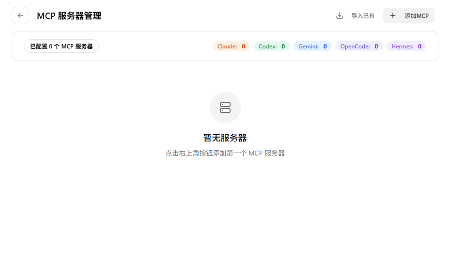This screenshot has height=263, width=450.
Task: Click the 暂无服务器 heading
Action: (x=225, y=138)
